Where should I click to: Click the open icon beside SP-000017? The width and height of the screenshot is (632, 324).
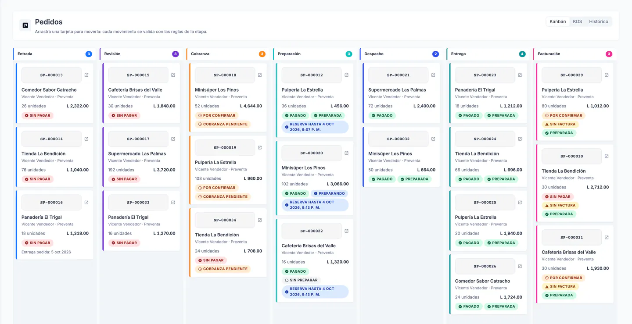point(173,139)
